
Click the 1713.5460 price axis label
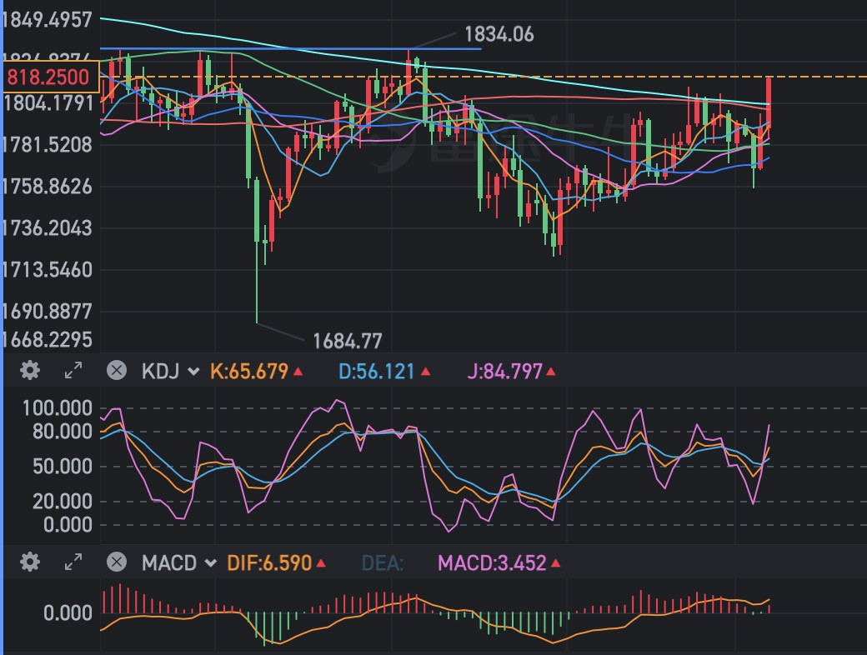pyautogui.click(x=47, y=270)
